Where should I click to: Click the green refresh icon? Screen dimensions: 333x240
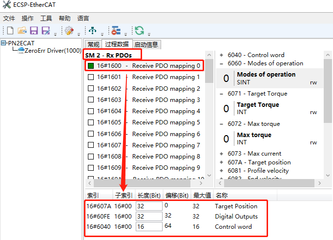point(139,31)
